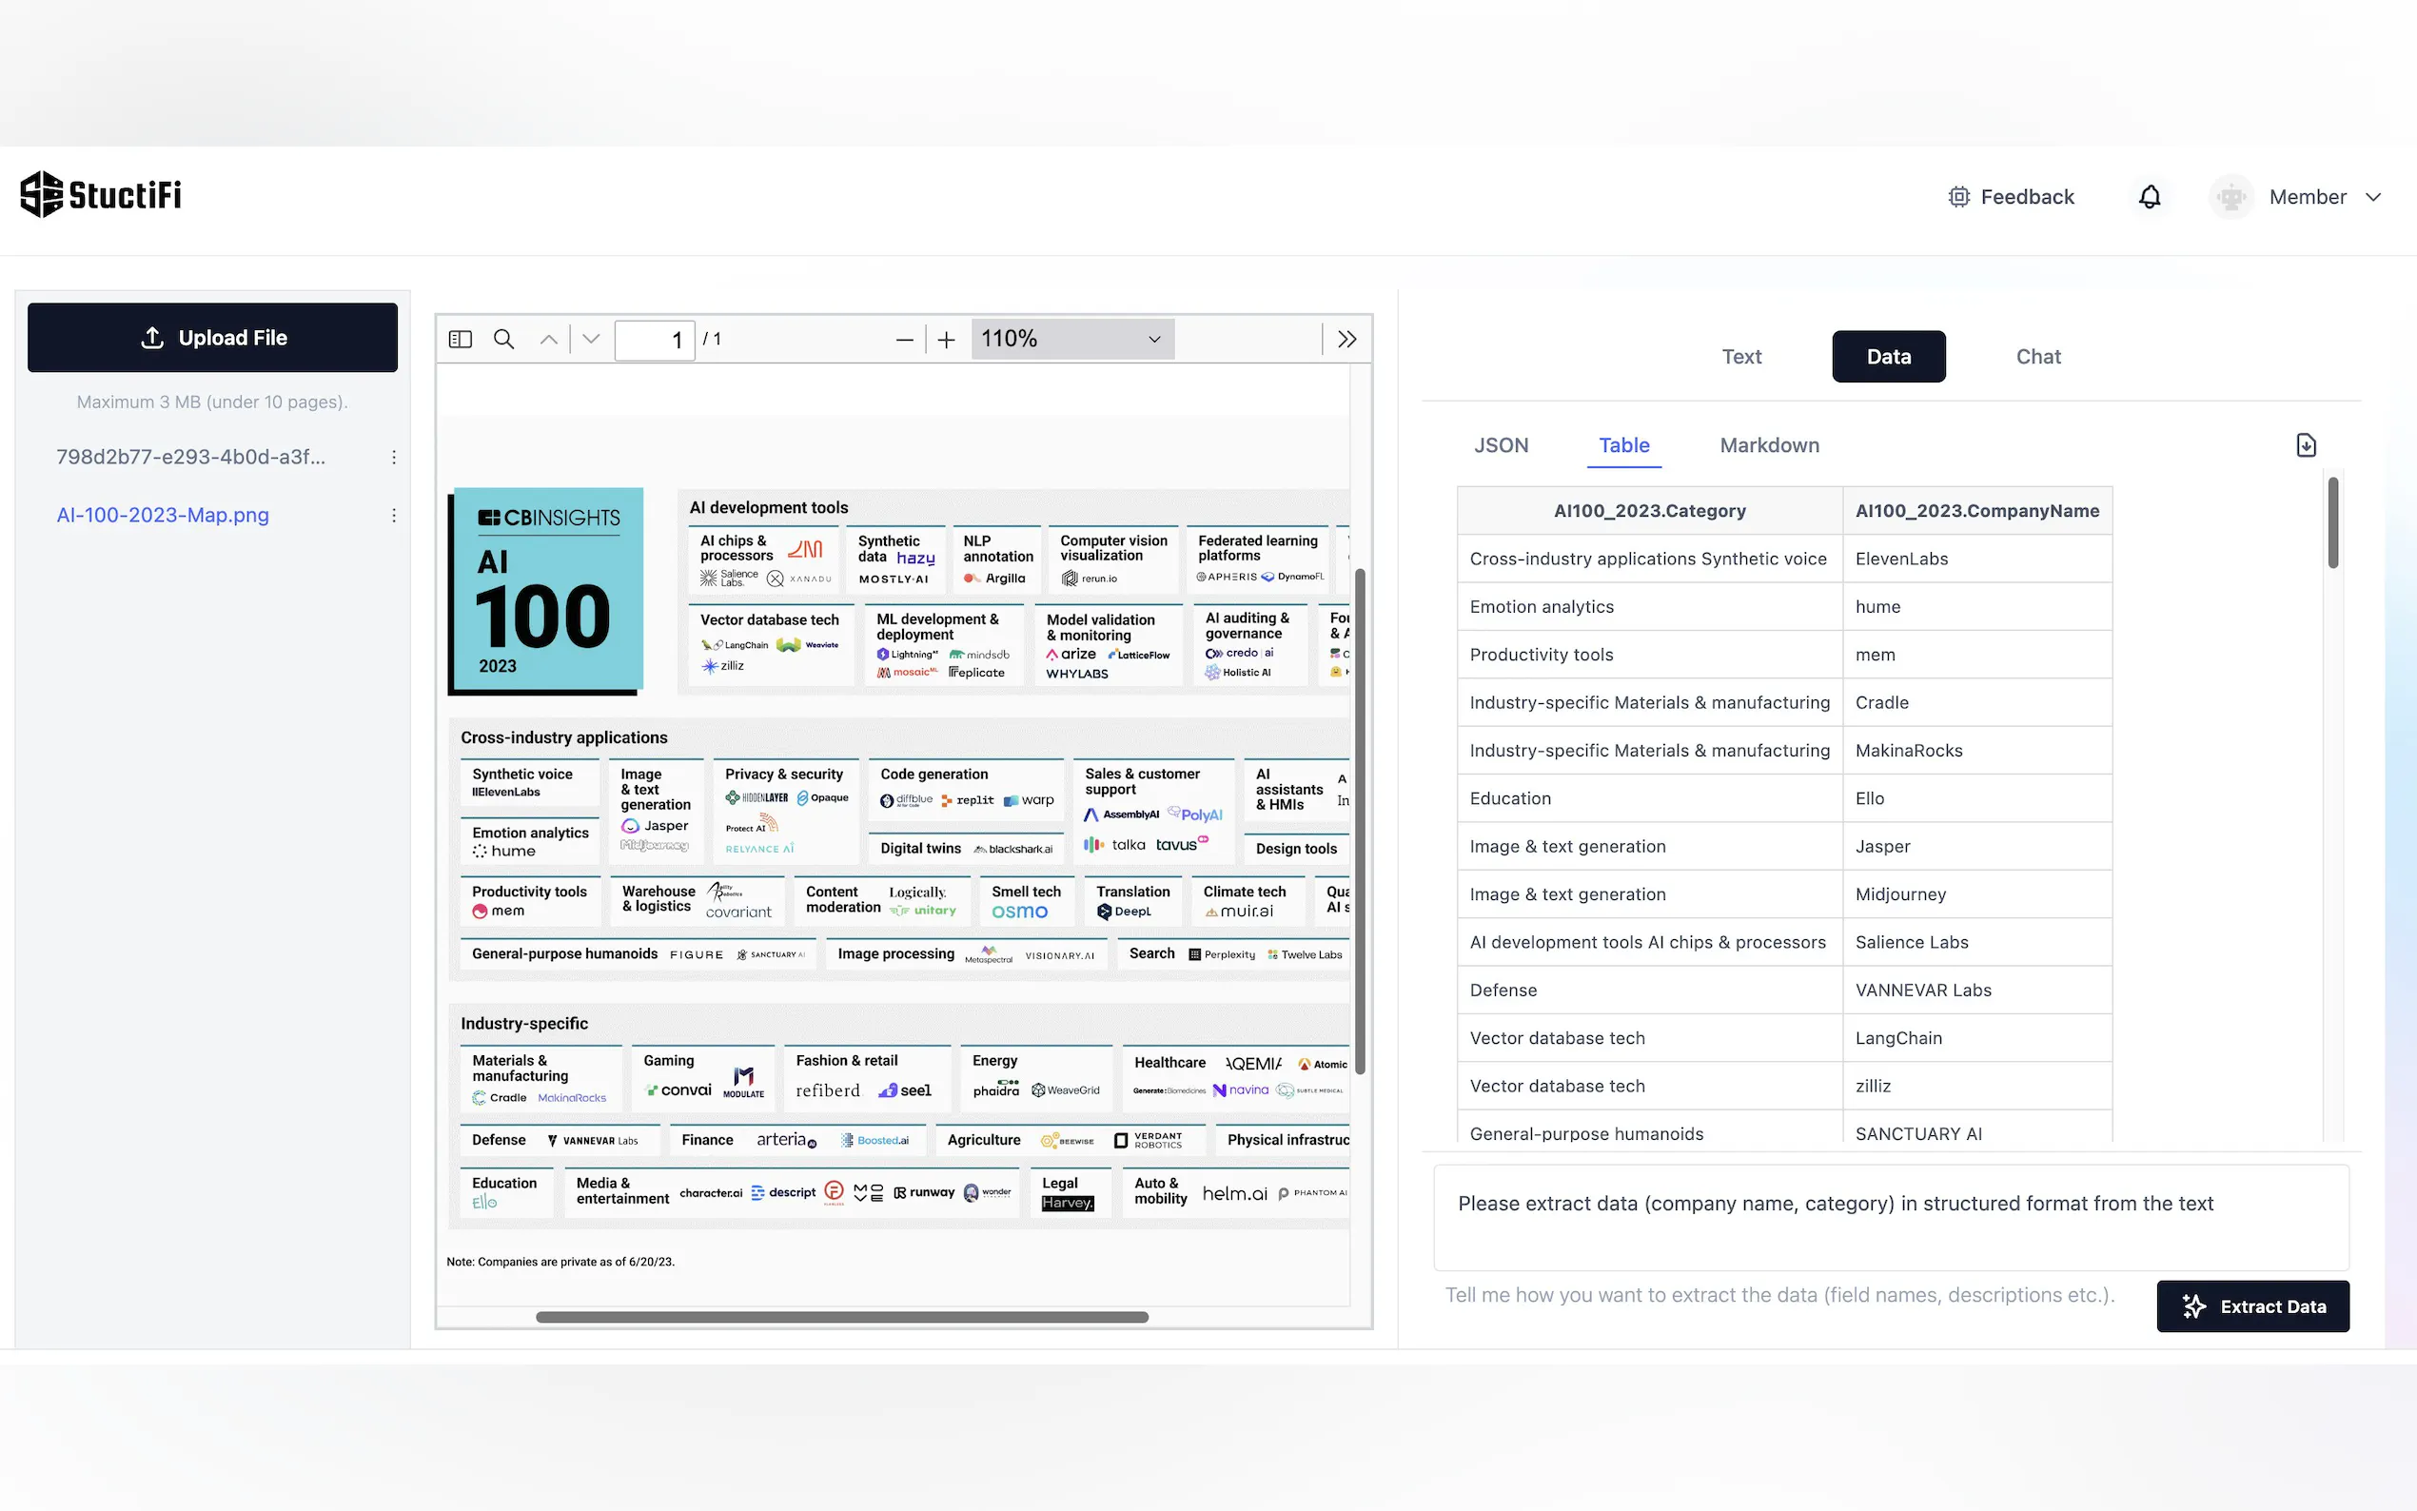Open the viewer tools double-chevron menu

tap(1346, 339)
